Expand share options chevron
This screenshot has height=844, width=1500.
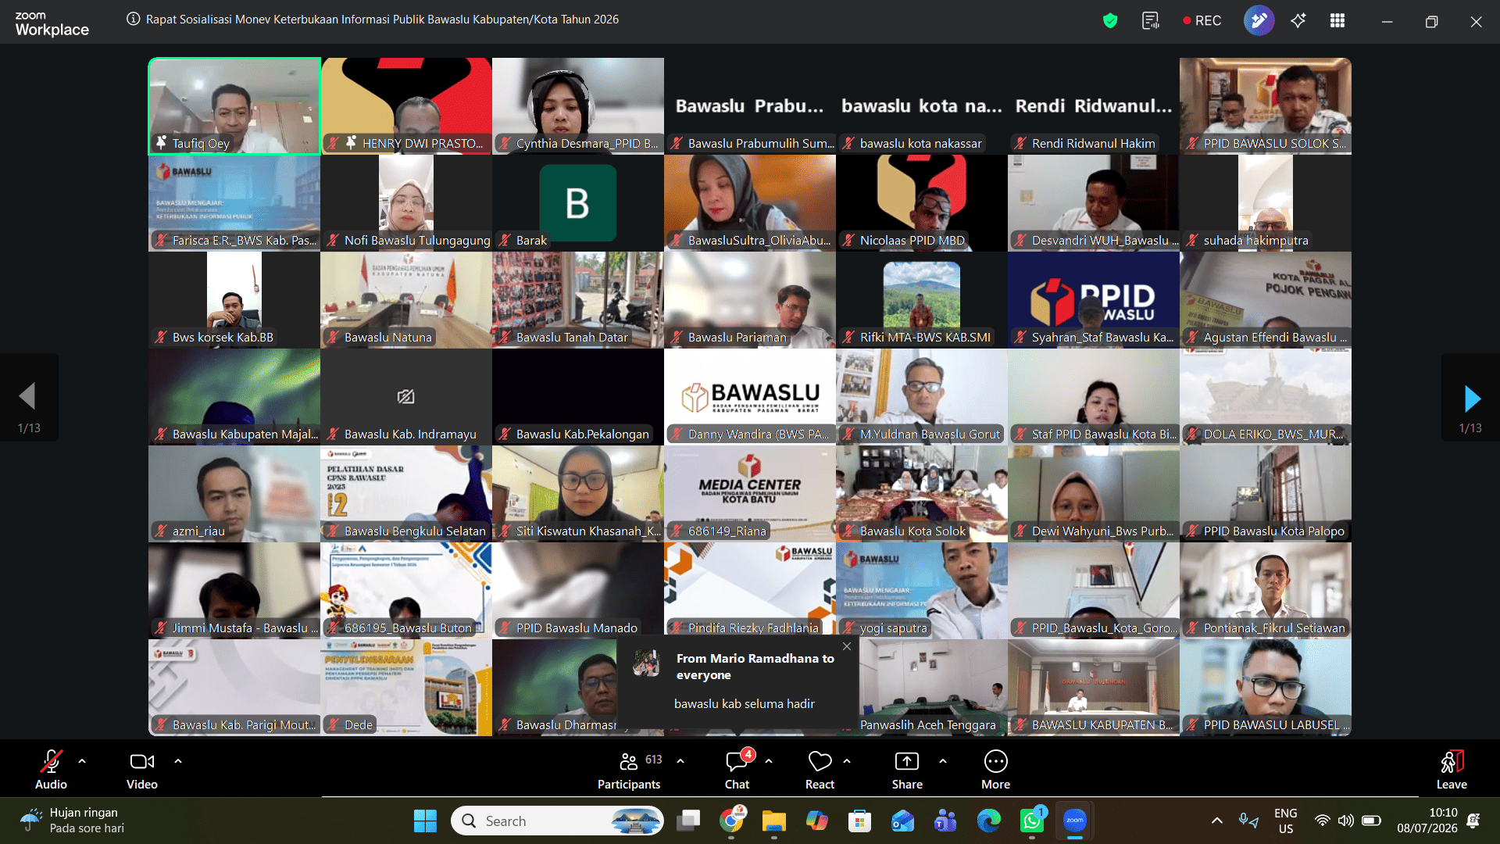point(943,760)
